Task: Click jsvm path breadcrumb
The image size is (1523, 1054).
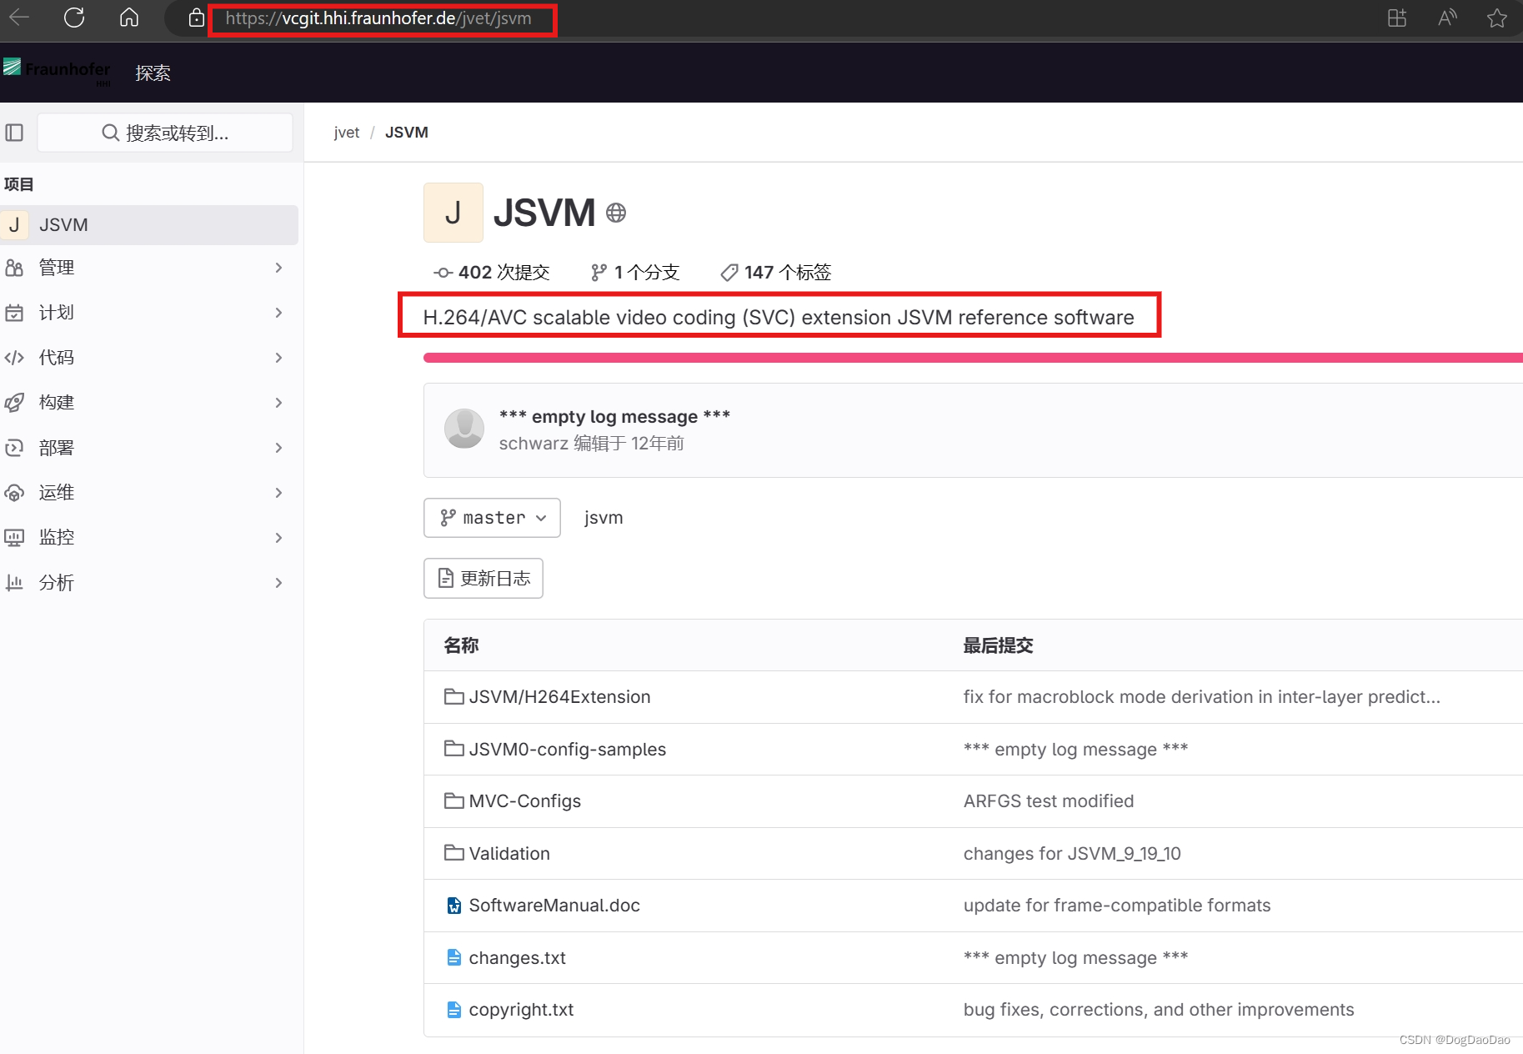Action: pos(604,518)
